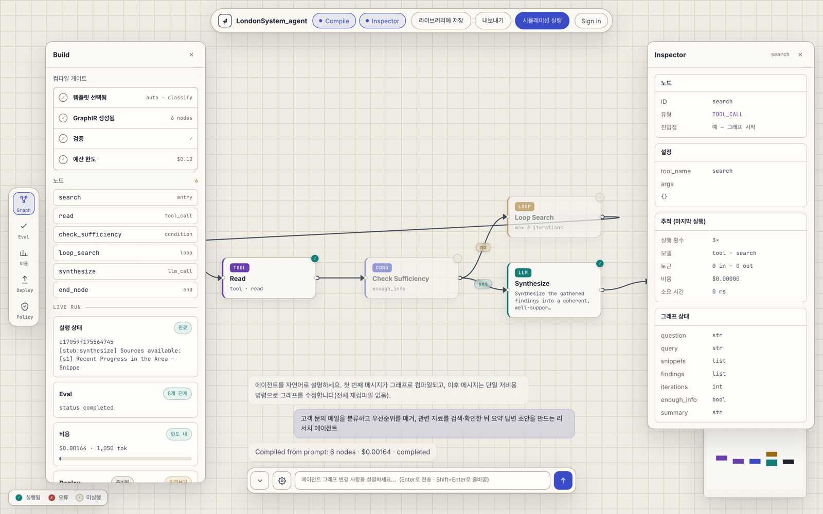Select the loop_search loop row

pyautogui.click(x=126, y=253)
